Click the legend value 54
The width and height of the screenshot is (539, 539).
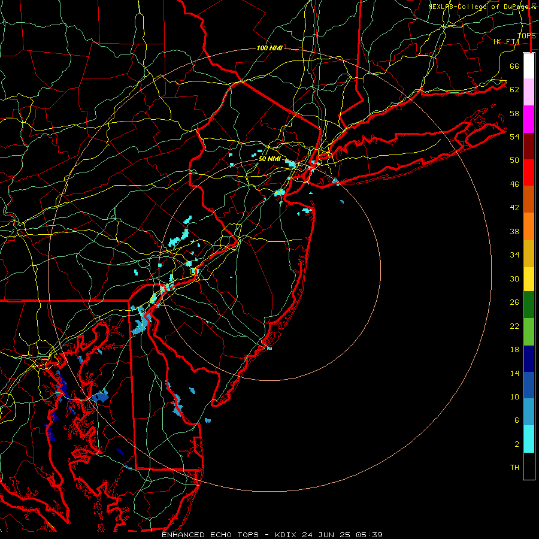(514, 137)
